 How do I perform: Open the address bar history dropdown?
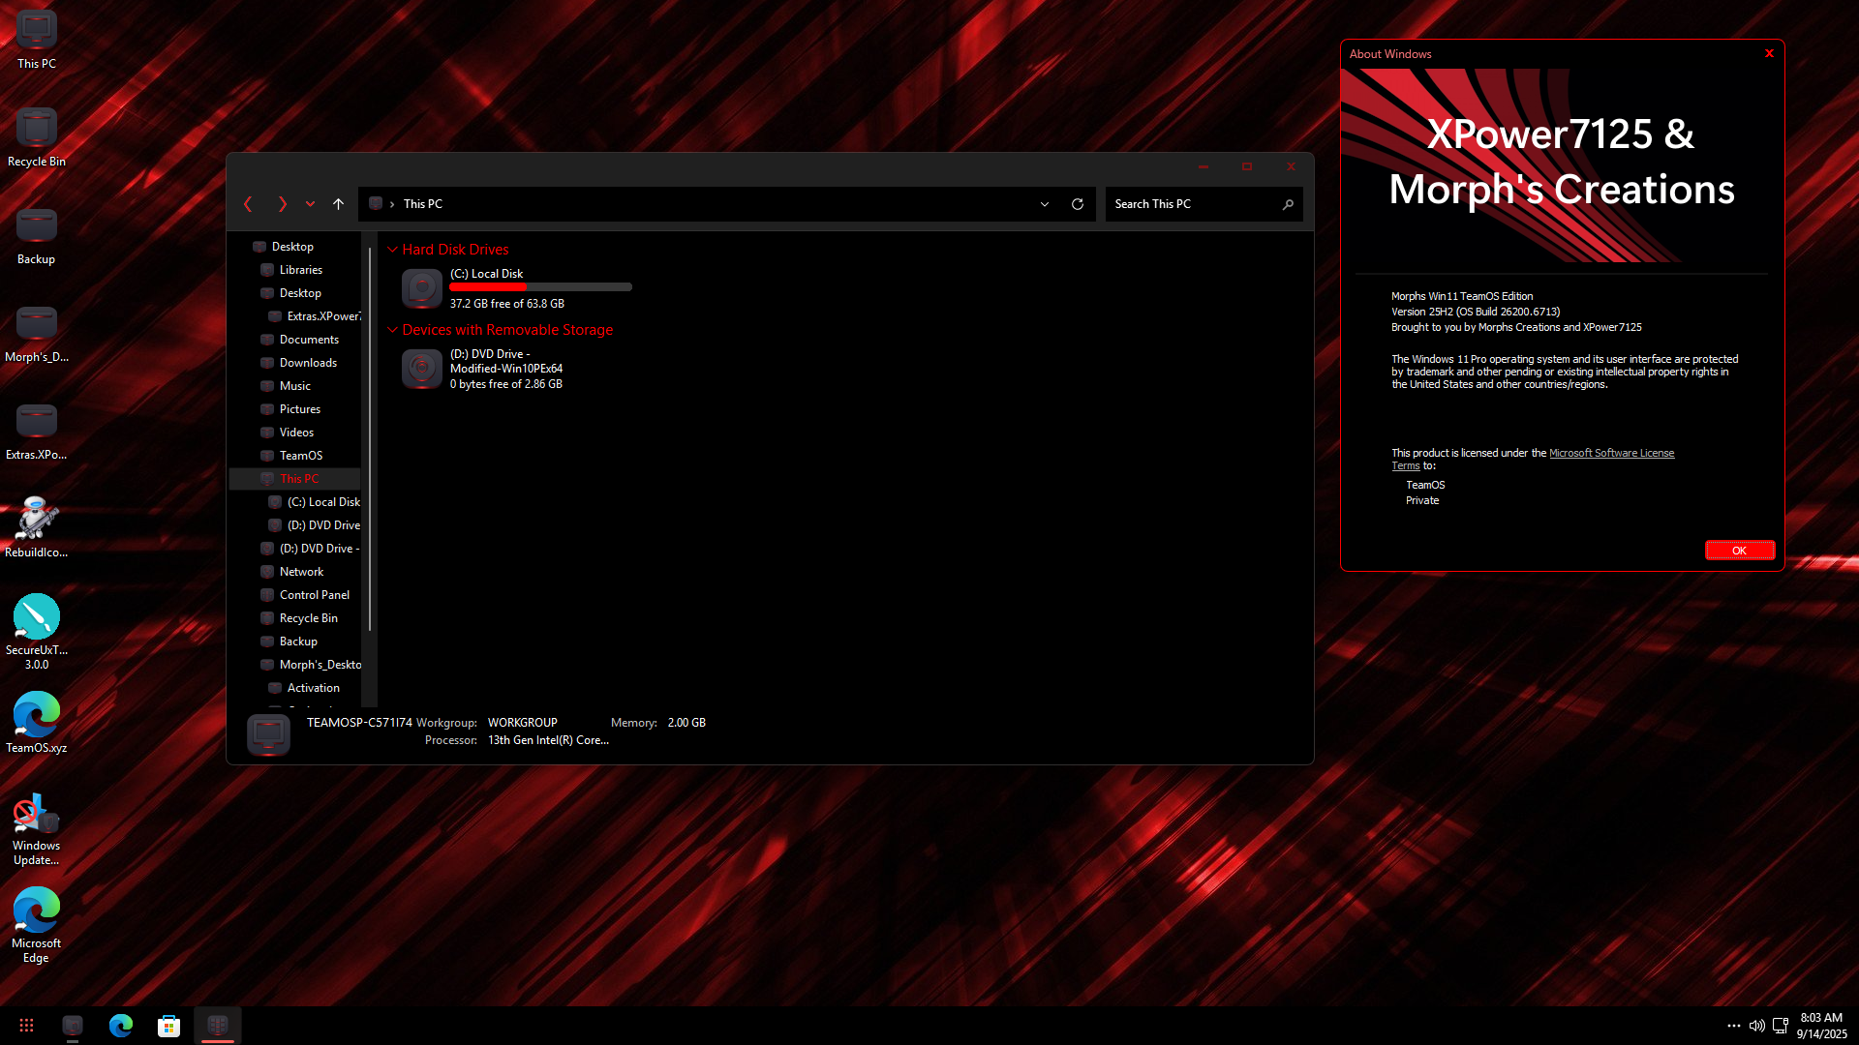[x=1045, y=204]
